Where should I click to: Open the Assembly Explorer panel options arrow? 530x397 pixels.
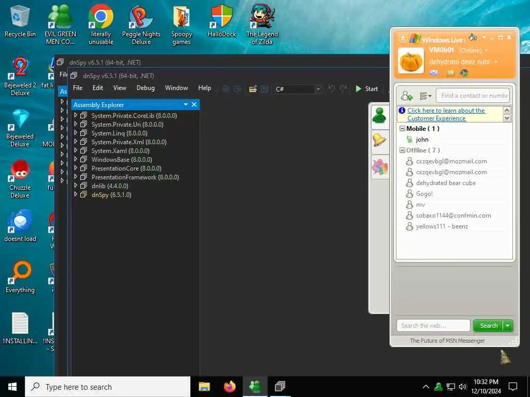coord(186,104)
